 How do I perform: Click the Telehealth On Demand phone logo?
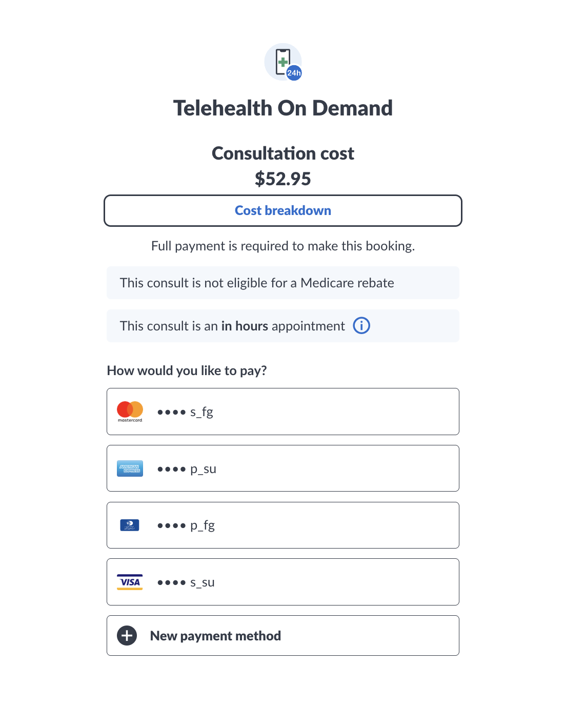click(282, 62)
